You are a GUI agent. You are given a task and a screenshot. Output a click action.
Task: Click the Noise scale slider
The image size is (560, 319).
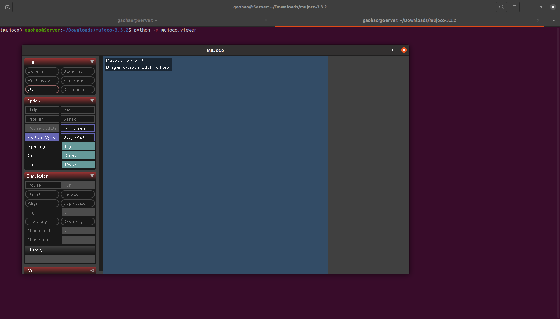(78, 231)
